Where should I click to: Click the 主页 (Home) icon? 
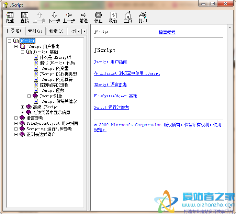pos(128,15)
